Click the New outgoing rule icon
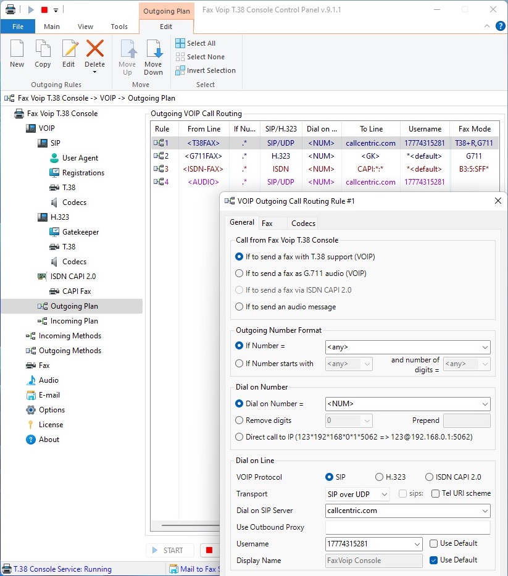The height and width of the screenshot is (576, 508). 17,49
